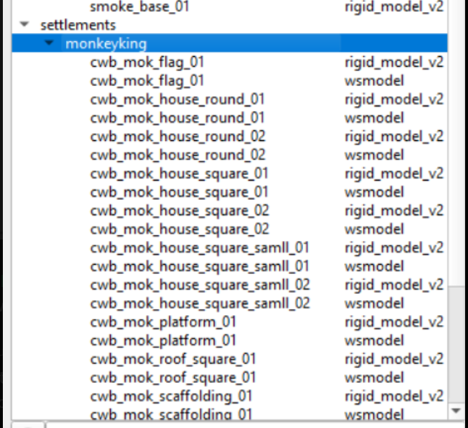Select cwb_mok_platform_01 rigid_model_v2 entry
This screenshot has height=428, width=468.
pos(229,322)
